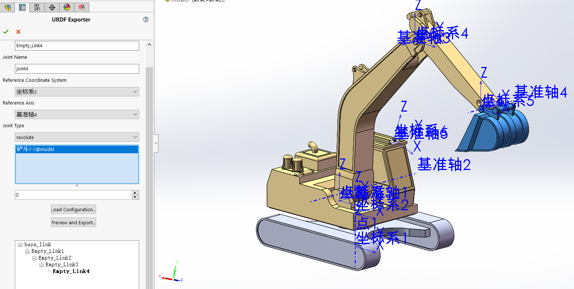
Task: Confirm with the green checkmark
Action: coord(6,32)
